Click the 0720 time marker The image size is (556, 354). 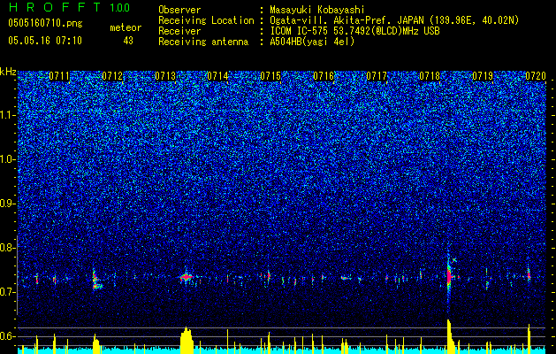pos(536,76)
